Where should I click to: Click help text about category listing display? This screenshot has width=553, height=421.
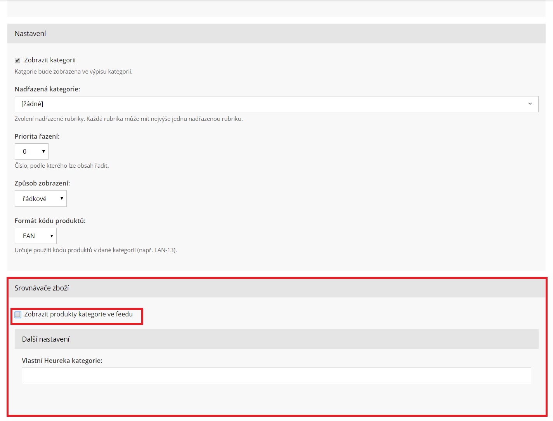(x=74, y=72)
